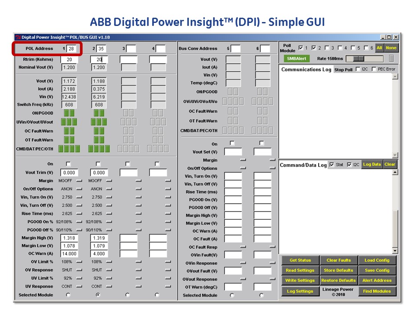Expand OV Response dropdown showing SHUT for module 1
The width and height of the screenshot is (415, 311).
(x=79, y=270)
